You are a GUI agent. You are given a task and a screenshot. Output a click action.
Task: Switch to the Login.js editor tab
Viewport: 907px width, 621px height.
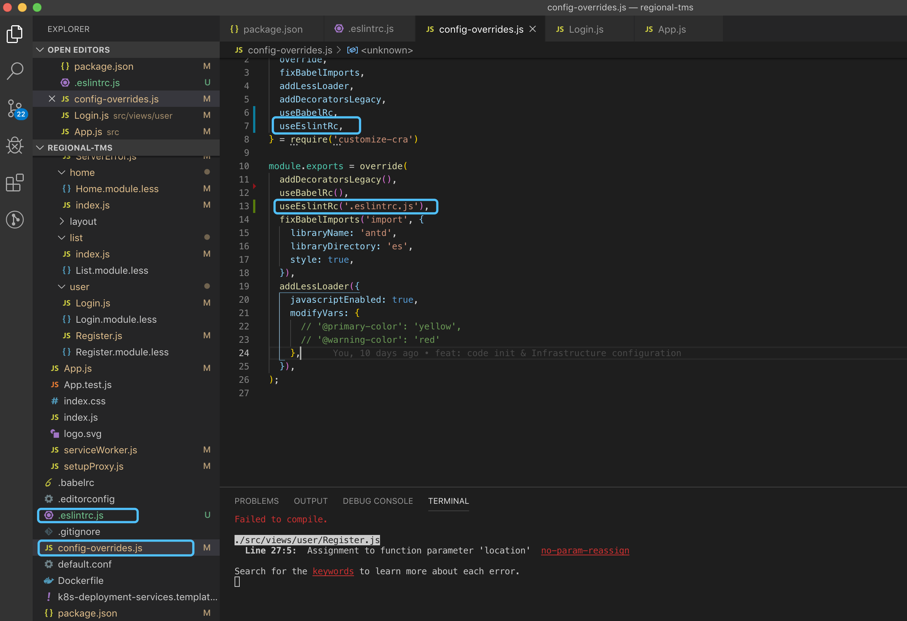[589, 29]
